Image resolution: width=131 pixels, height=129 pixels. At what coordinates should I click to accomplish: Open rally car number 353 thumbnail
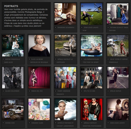pos(13,109)
